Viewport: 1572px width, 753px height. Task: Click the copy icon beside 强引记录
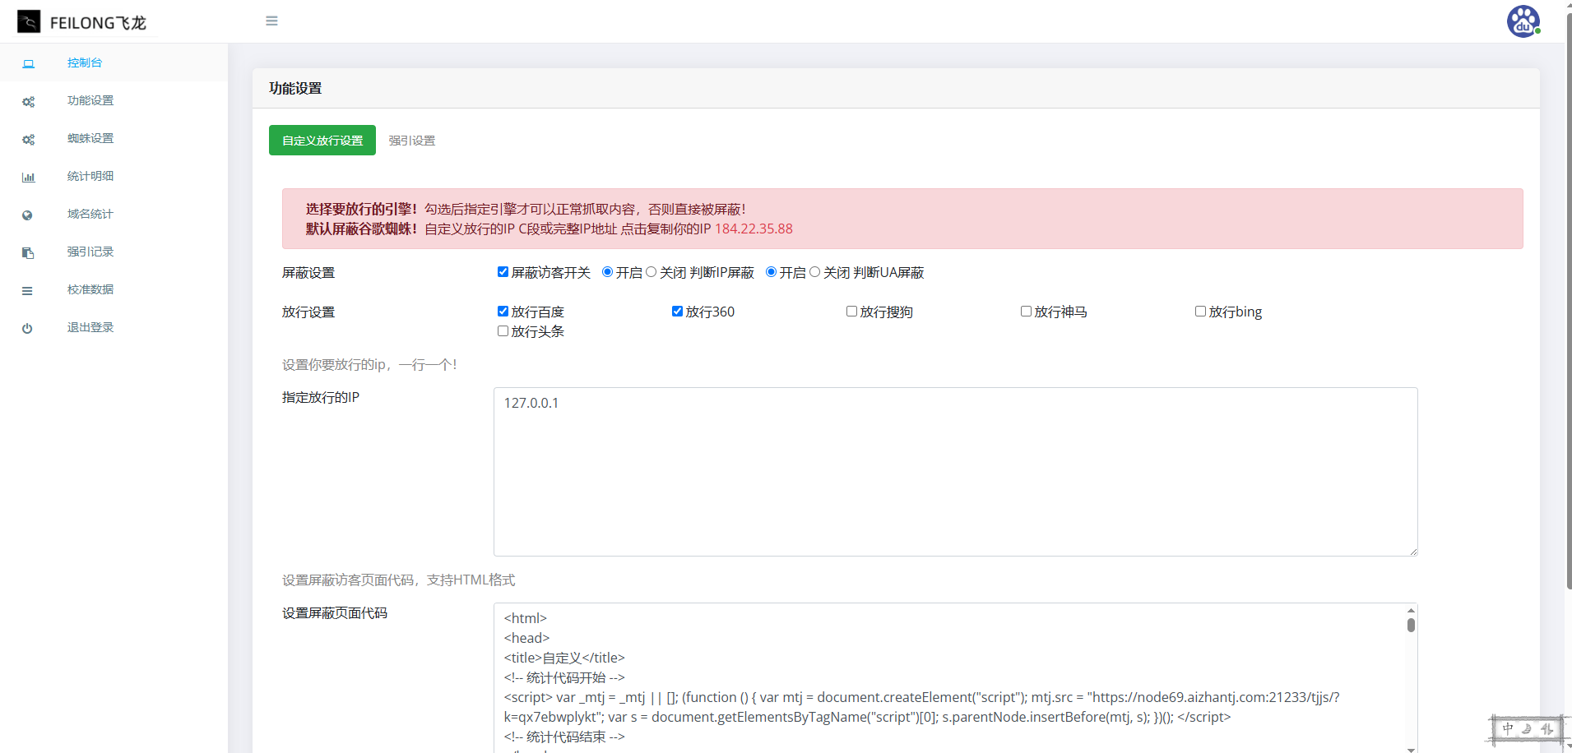pyautogui.click(x=28, y=252)
